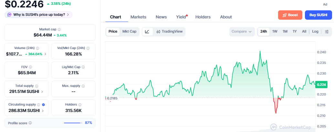Viewport: 334px width, 132px height.
Task: Click the 315.56K holders value
Action: 74,110
